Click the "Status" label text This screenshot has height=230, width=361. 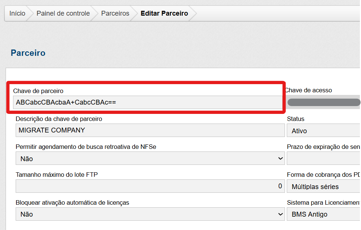coord(295,119)
